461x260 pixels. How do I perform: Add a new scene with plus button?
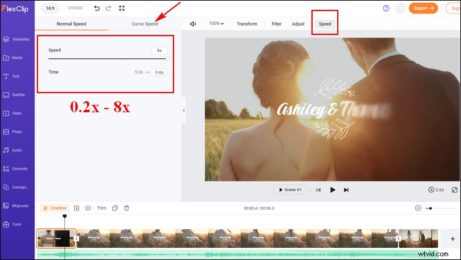click(453, 239)
